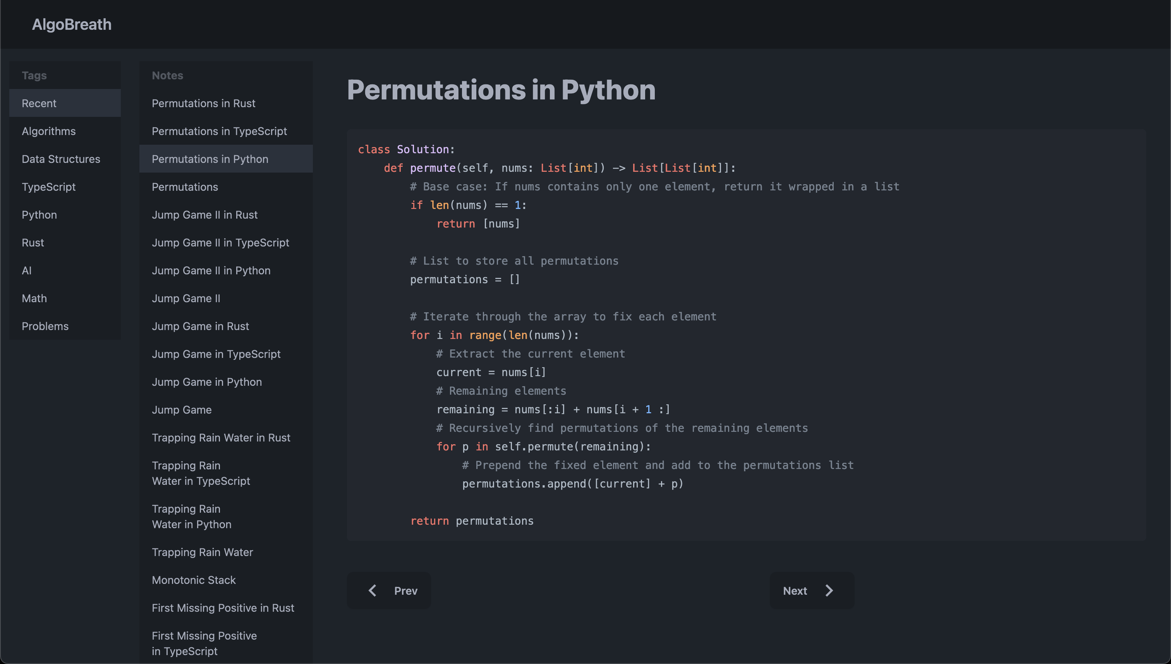Select the Recent tag
Image resolution: width=1171 pixels, height=664 pixels.
tap(39, 103)
